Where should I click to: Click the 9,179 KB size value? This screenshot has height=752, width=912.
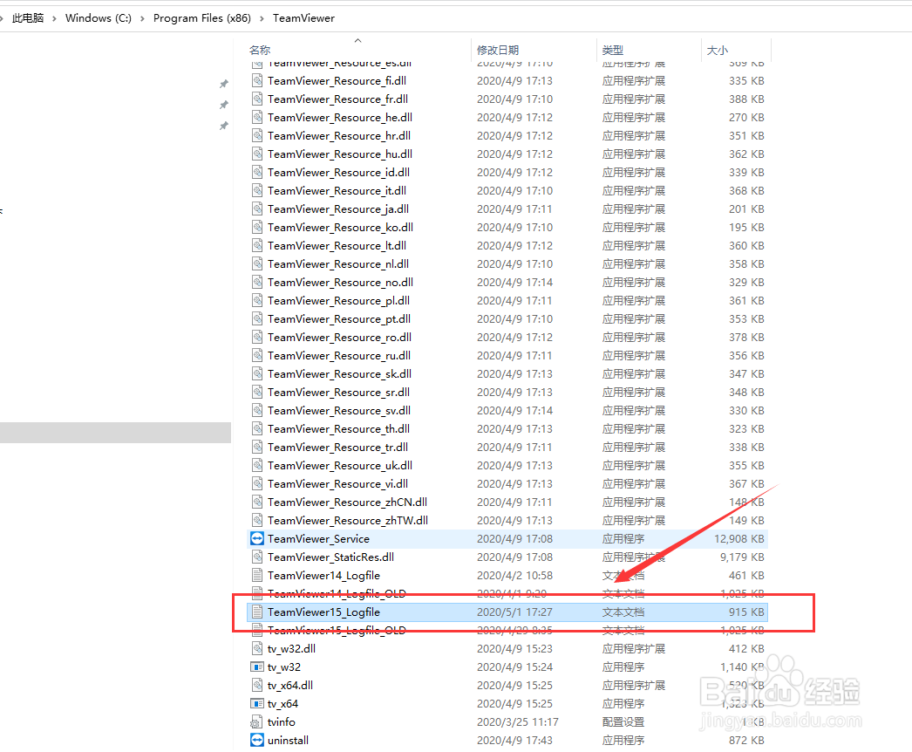pyautogui.click(x=742, y=557)
